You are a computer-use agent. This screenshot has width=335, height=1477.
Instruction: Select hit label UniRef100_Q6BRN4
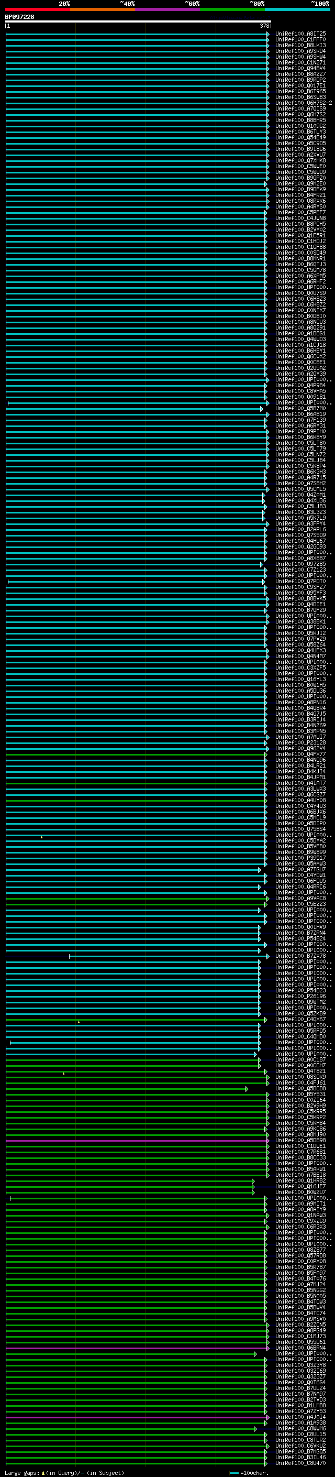(300, 1348)
